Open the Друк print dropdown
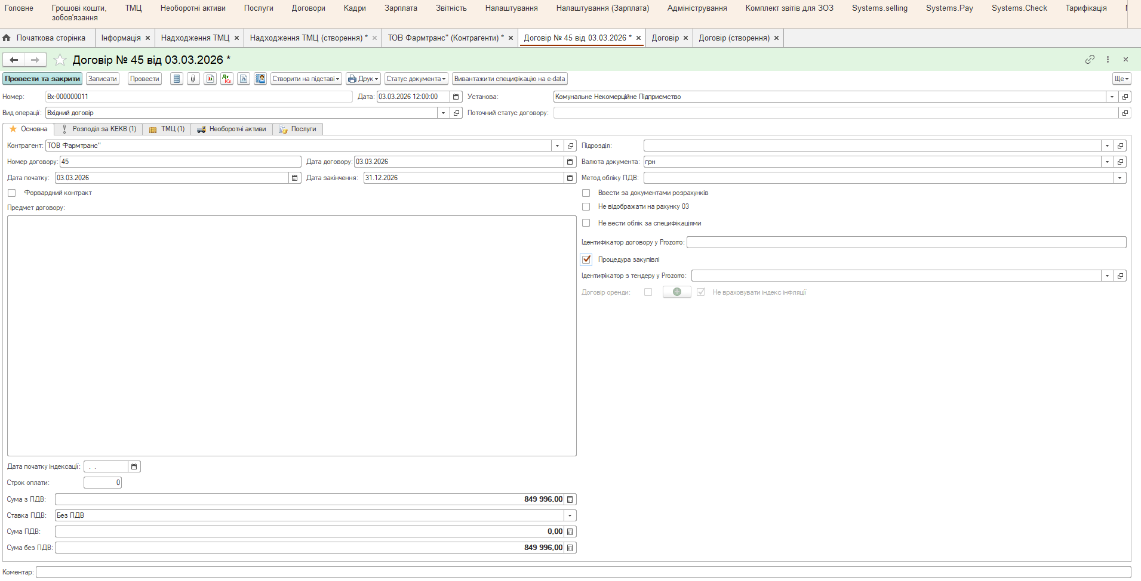Screen dimensions: 1141x581 pyautogui.click(x=363, y=79)
